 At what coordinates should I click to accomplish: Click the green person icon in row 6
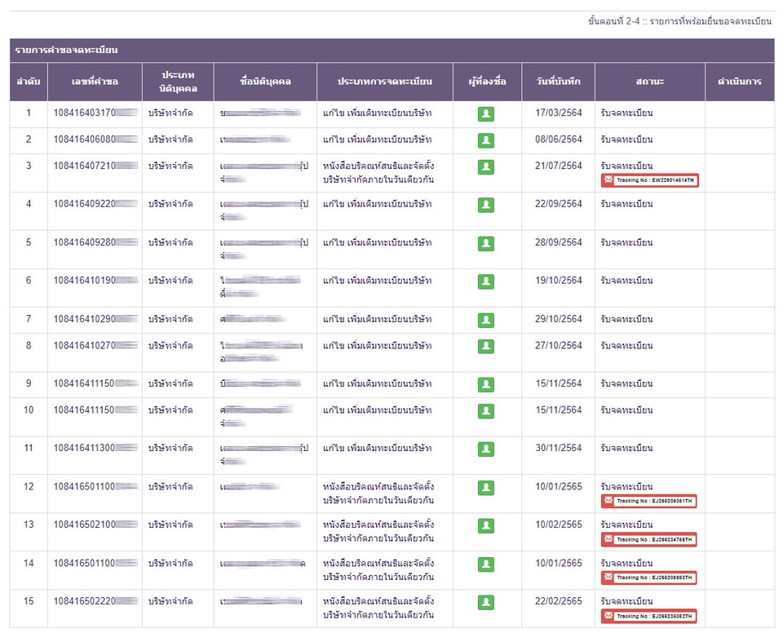[486, 281]
